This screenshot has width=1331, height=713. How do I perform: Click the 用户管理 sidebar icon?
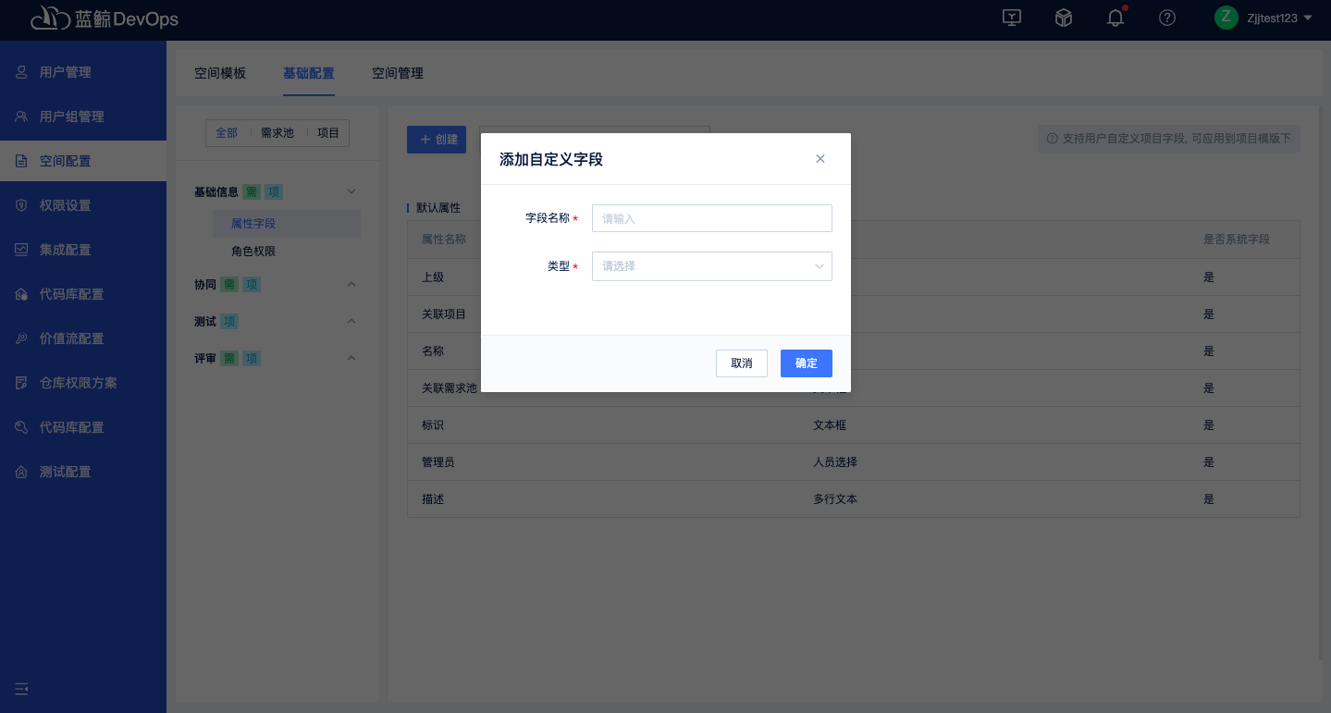(21, 72)
